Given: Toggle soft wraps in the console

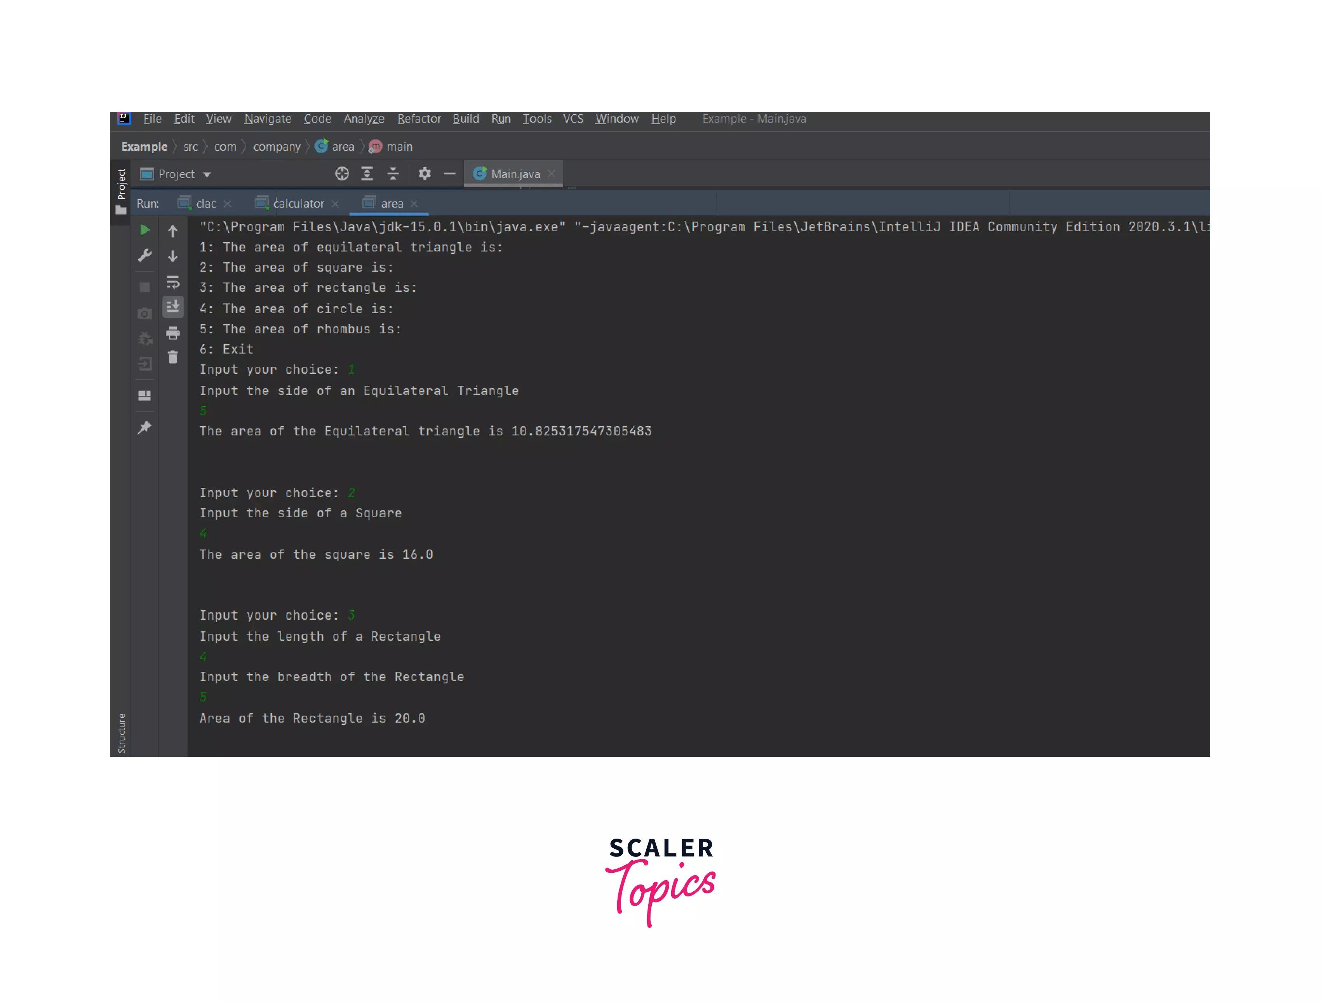Looking at the screenshot, I should click(x=173, y=283).
